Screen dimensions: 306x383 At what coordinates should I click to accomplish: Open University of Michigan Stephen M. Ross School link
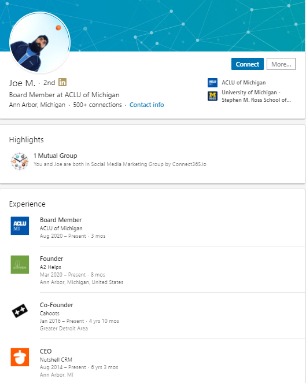point(256,96)
